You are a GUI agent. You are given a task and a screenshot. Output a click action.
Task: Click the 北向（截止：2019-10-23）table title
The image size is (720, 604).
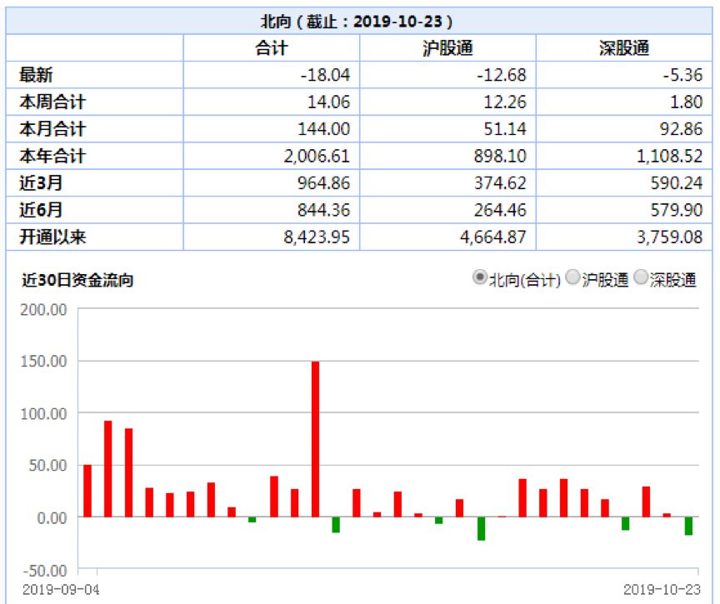pyautogui.click(x=357, y=22)
